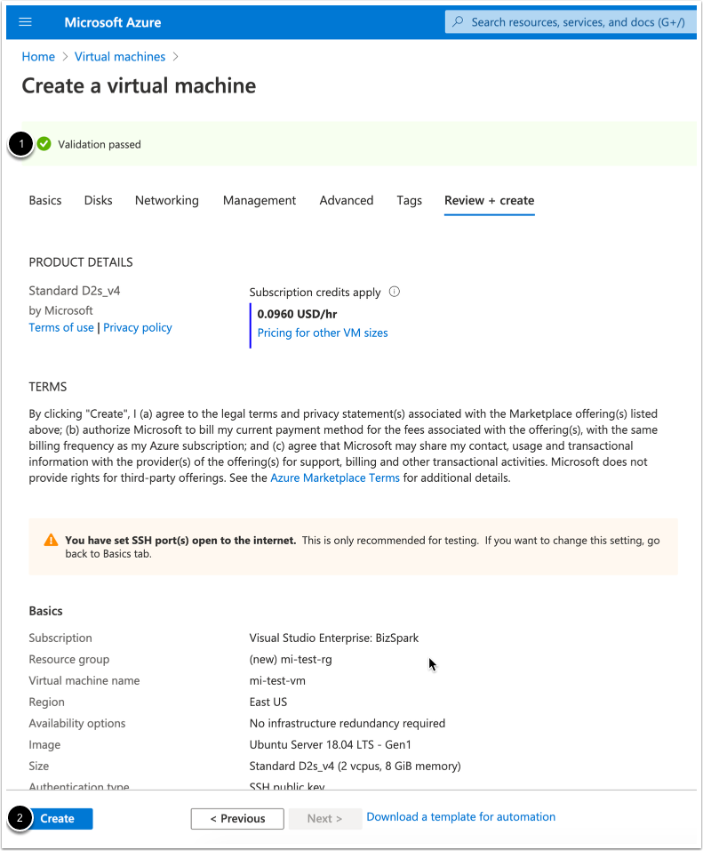Click the Virtual machine name label
The height and width of the screenshot is (851, 703).
tap(84, 680)
